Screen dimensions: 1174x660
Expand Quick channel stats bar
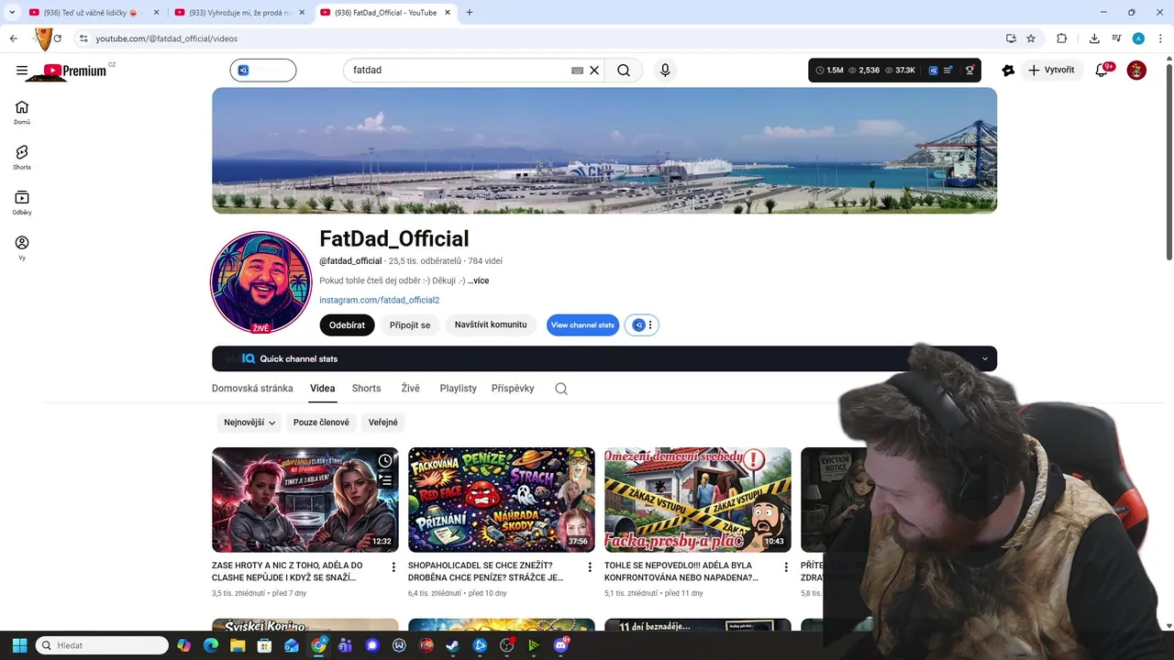point(604,358)
